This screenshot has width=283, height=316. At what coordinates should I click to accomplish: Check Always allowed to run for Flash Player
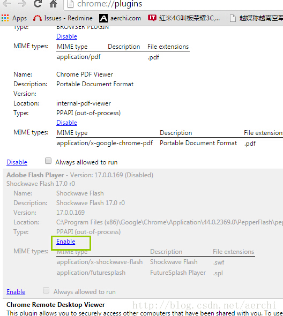(x=46, y=290)
